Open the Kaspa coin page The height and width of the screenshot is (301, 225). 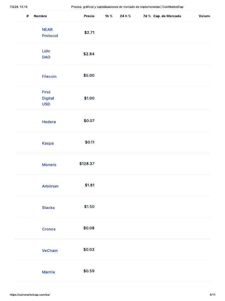pos(48,143)
